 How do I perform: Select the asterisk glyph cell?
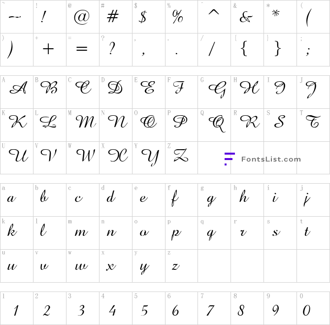(280, 17)
